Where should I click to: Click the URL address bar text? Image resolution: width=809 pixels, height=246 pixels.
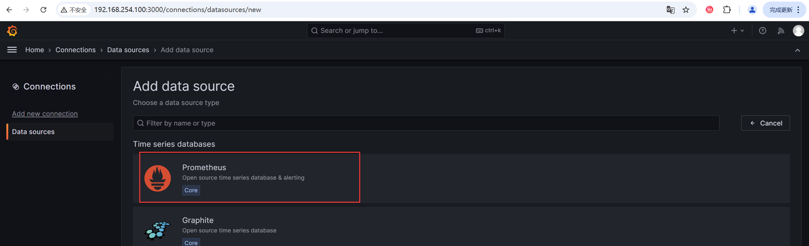point(178,10)
